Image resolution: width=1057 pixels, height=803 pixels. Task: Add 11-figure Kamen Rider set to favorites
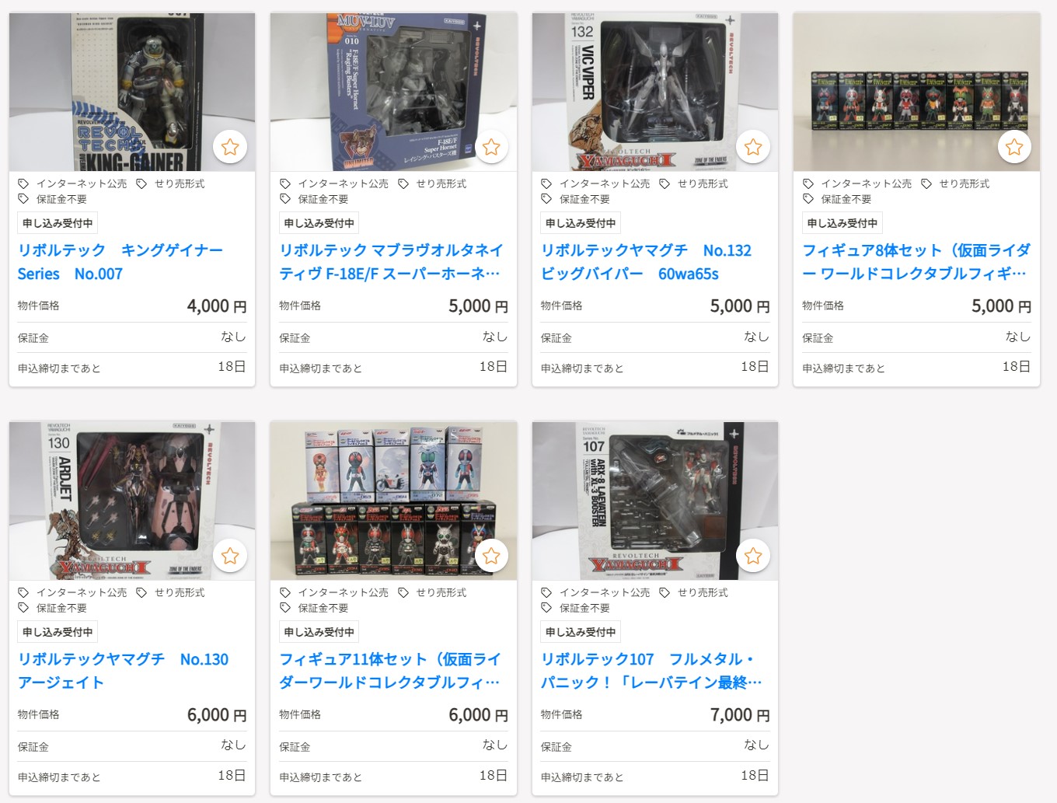[491, 556]
